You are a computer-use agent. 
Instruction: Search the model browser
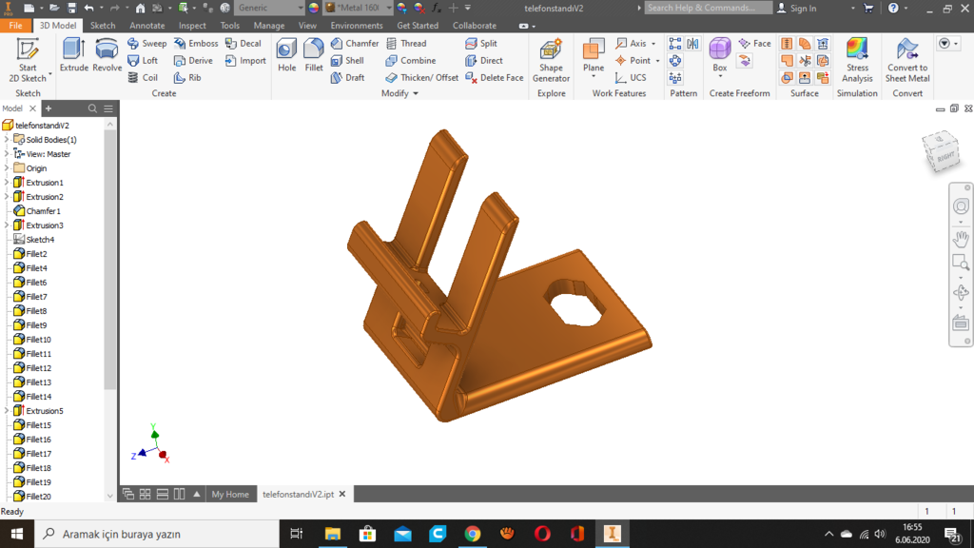coord(92,108)
